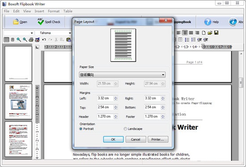Increase the Left margin with stepper

(116, 97)
